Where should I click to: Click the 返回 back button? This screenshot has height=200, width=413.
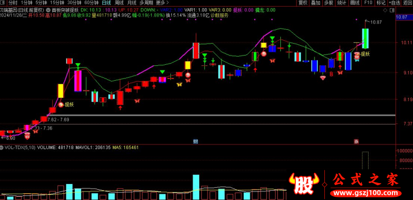pyautogui.click(x=407, y=3)
